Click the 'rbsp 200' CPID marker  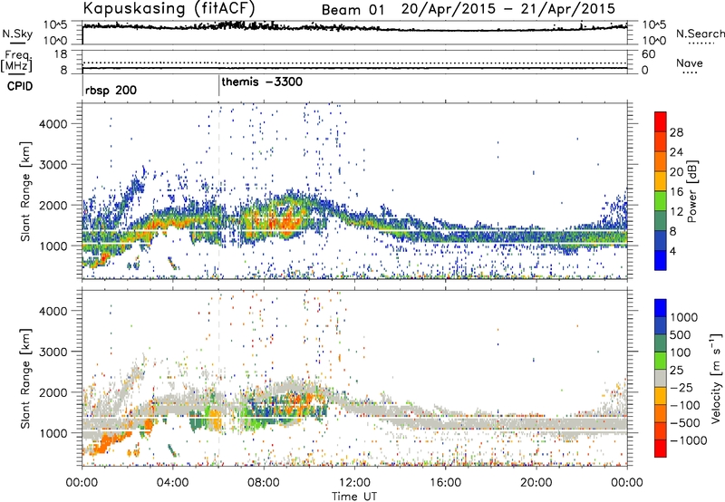point(111,90)
